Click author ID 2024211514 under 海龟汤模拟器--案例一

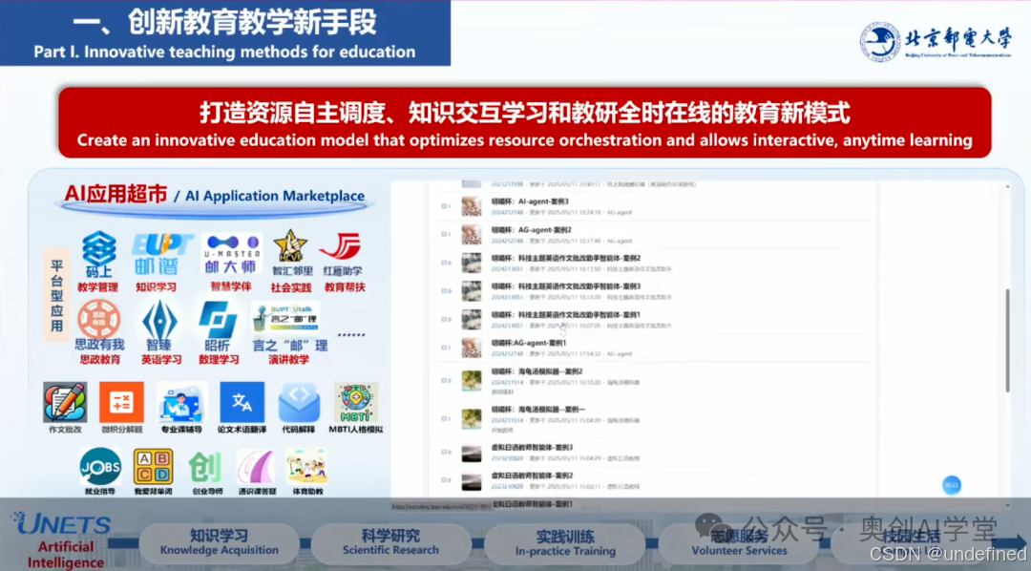point(507,420)
